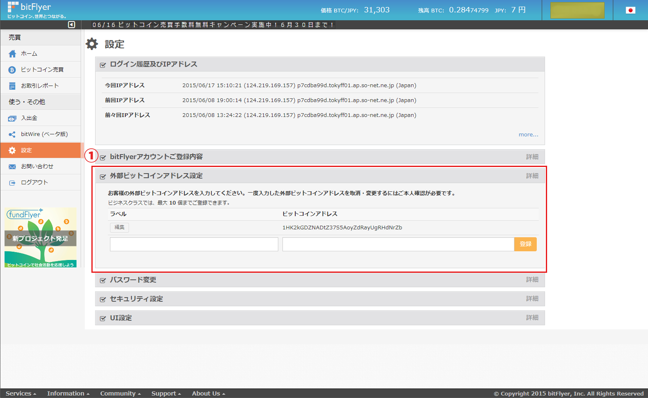This screenshot has height=398, width=648.
Task: Click the trade report document icon
Action: 12,86
